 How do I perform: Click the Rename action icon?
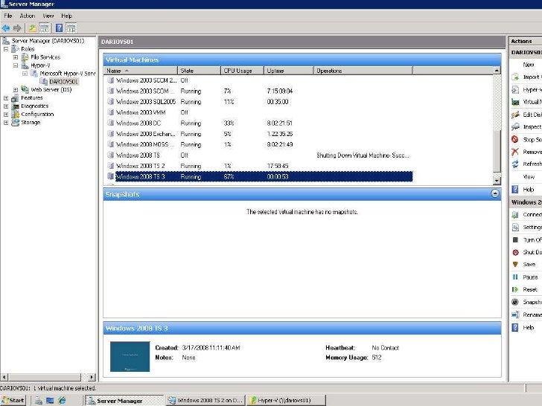(515, 315)
